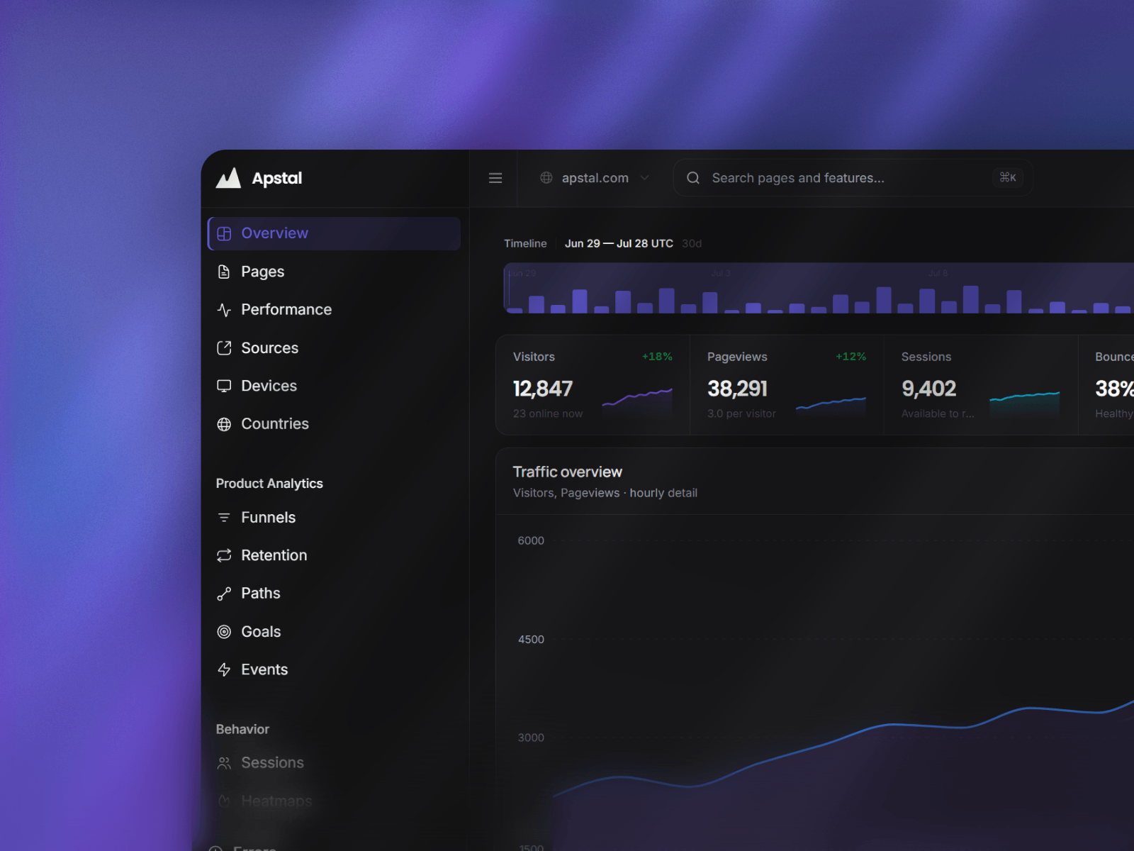
Task: Open Sessions via its users icon
Action: pos(224,763)
